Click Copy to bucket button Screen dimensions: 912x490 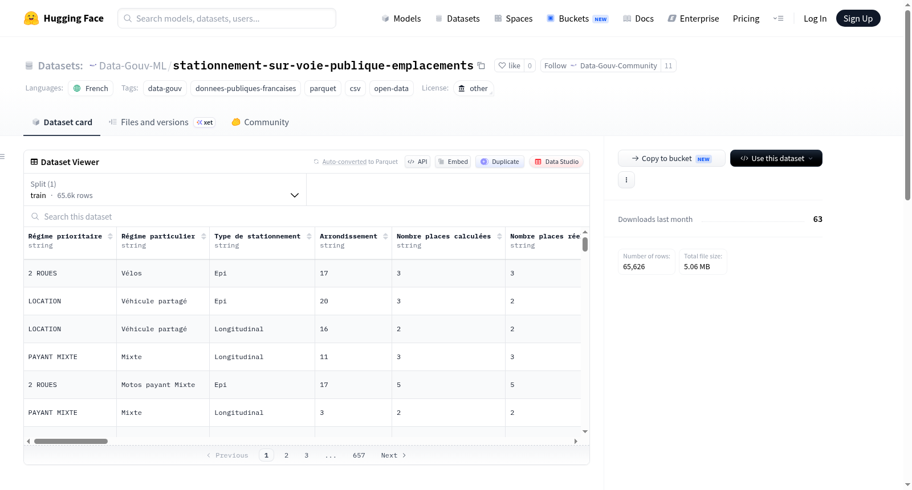coord(671,158)
